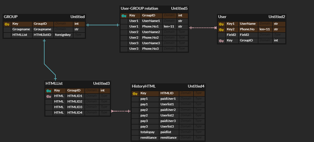This screenshot has height=142, width=314.
Task: Click the HTMLID3 field
Action: 75,107
